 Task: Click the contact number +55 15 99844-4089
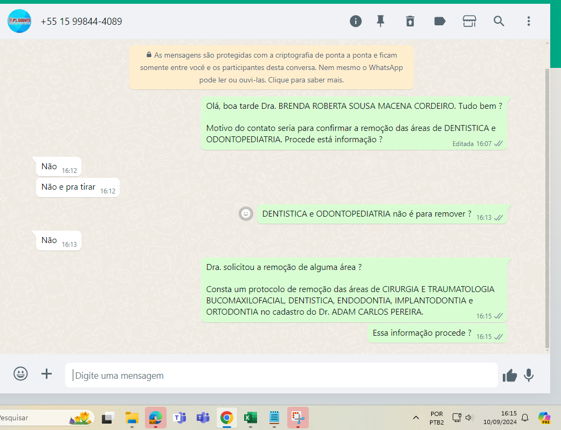tap(81, 22)
